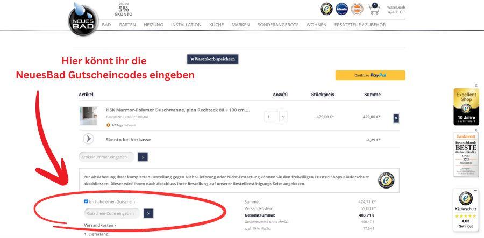Screen dimensions: 484x238
Task: Remove the HSK Duschwanne item from cart
Action: (396, 118)
